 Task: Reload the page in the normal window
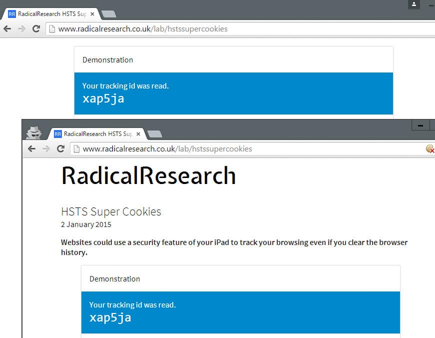coord(36,28)
